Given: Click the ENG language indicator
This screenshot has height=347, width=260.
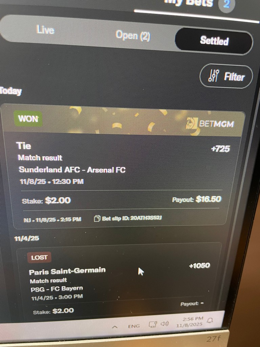Looking at the screenshot, I should point(134,326).
